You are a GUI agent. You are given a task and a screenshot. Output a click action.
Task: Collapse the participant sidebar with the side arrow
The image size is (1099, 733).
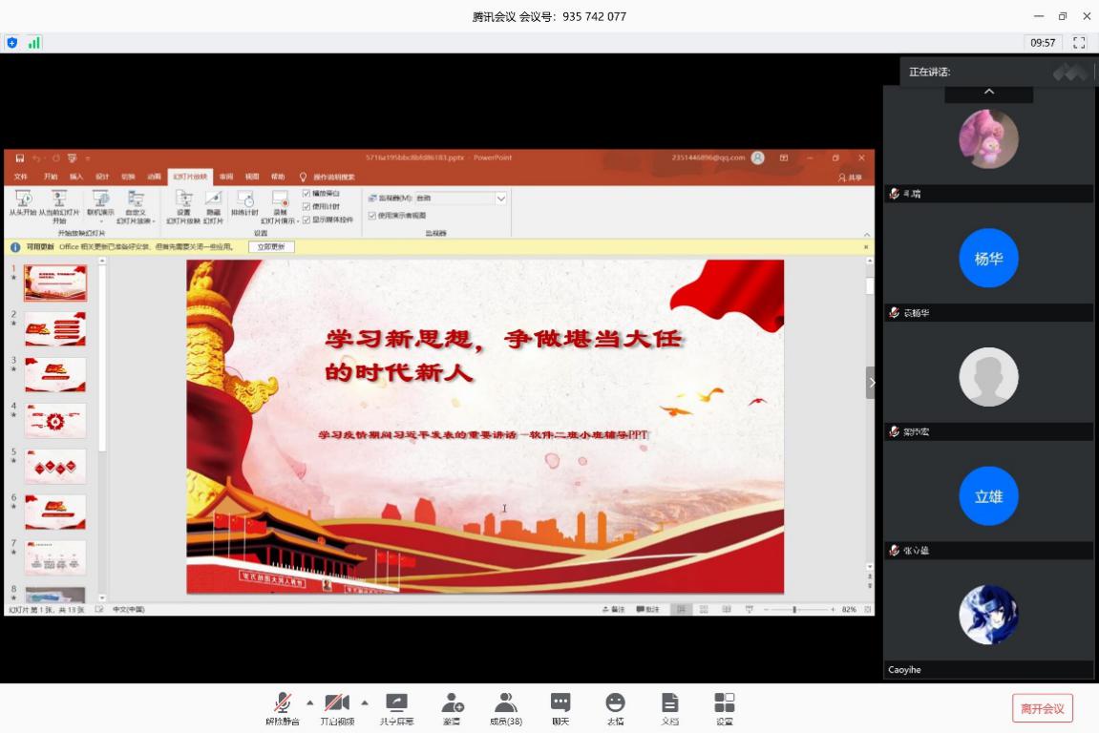(872, 382)
